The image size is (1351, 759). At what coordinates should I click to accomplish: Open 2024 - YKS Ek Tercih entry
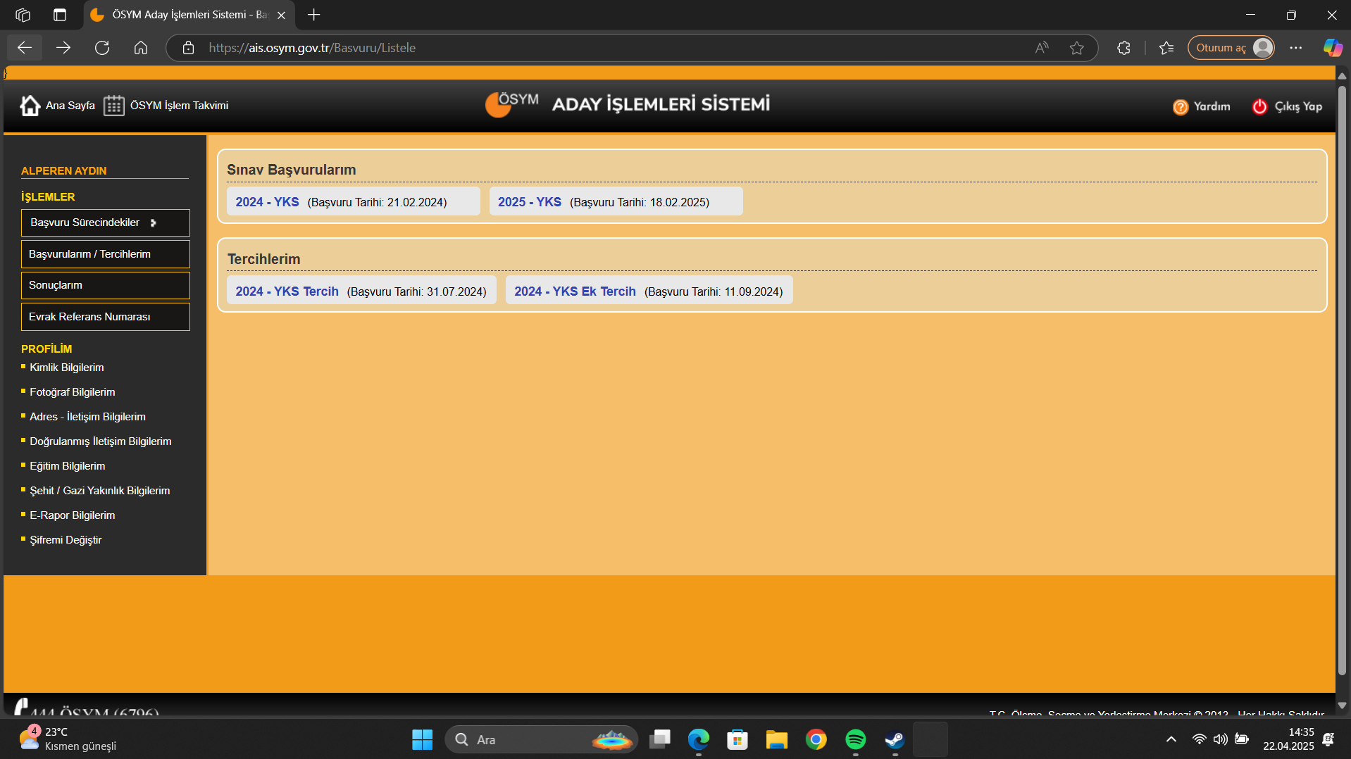tap(649, 291)
